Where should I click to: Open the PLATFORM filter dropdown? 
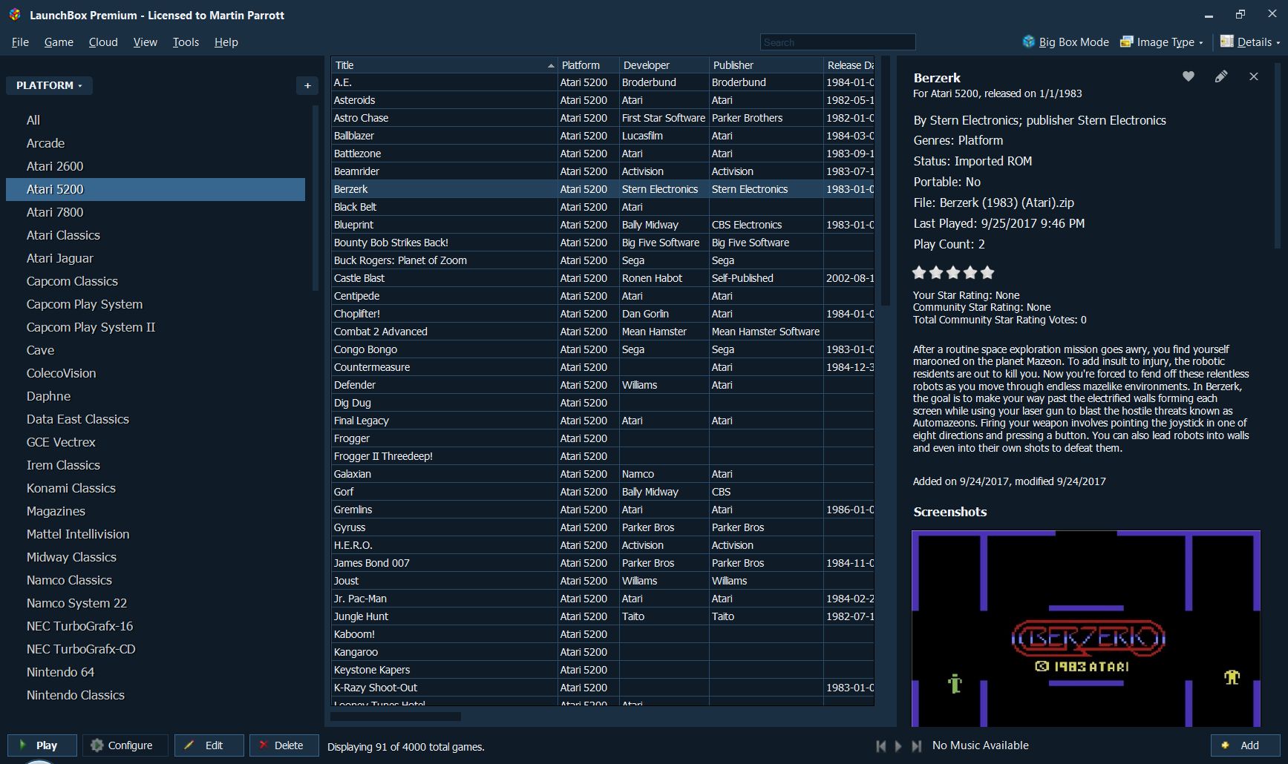coord(49,85)
